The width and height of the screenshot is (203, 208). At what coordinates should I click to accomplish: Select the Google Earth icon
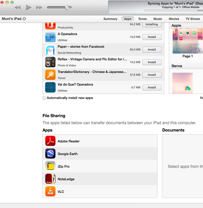[x=50, y=154]
